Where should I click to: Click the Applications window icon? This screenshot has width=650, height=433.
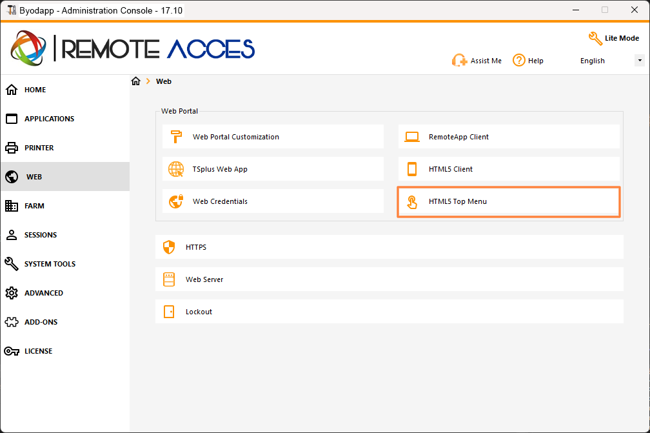[12, 119]
